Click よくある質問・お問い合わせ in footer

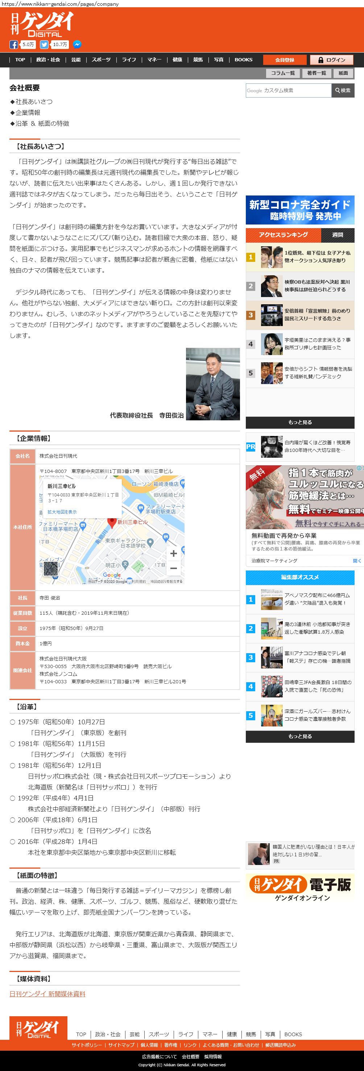pyautogui.click(x=231, y=1045)
